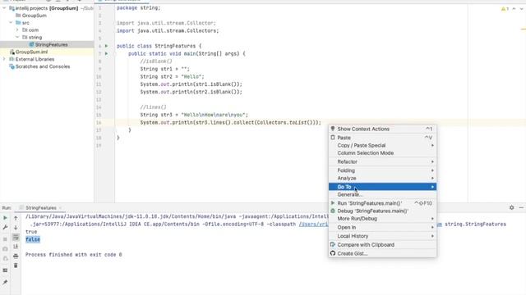This screenshot has height=295, width=526.
Task: Click the pin tab icon in Run panel
Action: (x=5, y=283)
